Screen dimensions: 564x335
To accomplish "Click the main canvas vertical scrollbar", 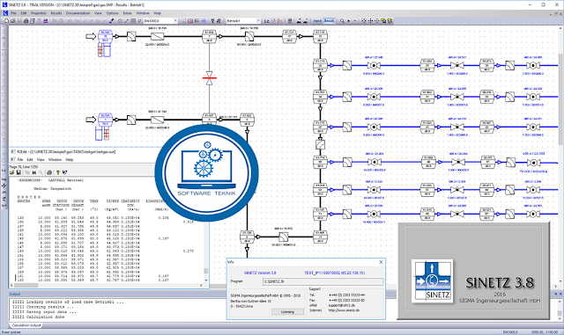I will [x=561, y=98].
